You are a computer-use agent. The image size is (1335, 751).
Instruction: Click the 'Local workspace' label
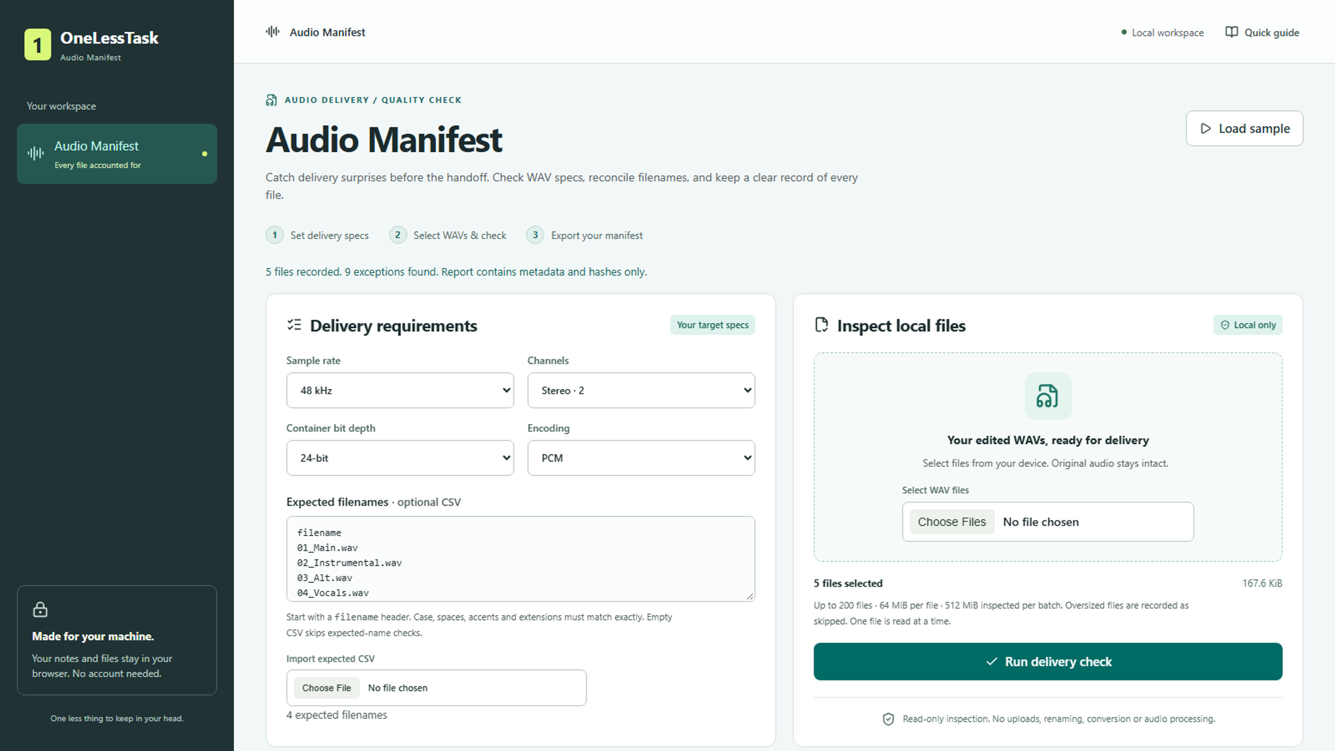tap(1168, 32)
